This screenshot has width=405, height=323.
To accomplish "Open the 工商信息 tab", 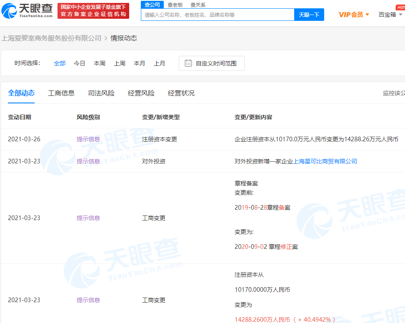I will click(61, 93).
